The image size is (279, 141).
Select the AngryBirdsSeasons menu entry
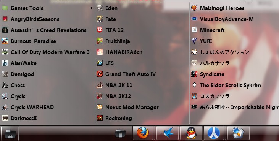point(47,19)
